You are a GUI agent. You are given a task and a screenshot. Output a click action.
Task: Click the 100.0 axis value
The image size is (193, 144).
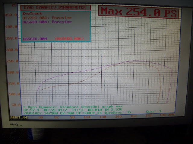pos(14,94)
